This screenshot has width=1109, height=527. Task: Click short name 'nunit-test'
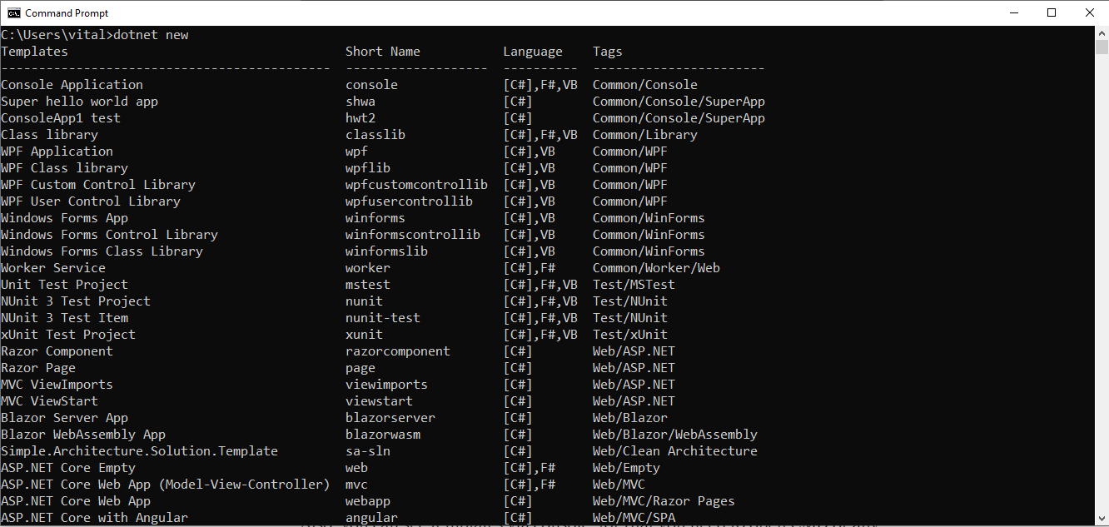[x=383, y=318]
